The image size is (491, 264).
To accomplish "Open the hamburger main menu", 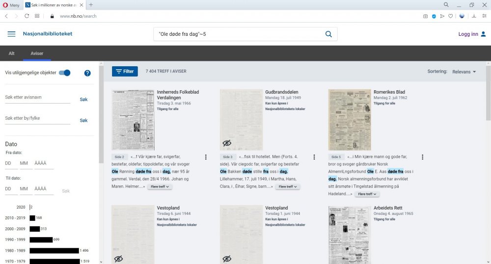I will pos(11,34).
